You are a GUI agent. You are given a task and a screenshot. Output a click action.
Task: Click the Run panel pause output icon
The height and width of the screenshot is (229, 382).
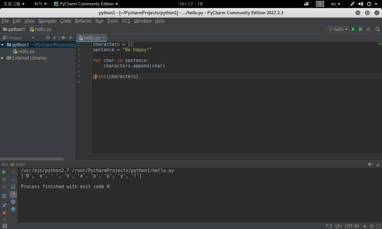[4, 187]
